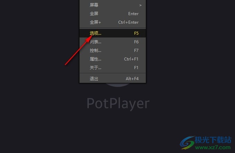The image size is (235, 153).
Task: Click the Ctrl+Enter shortcut text
Action: 128,22
